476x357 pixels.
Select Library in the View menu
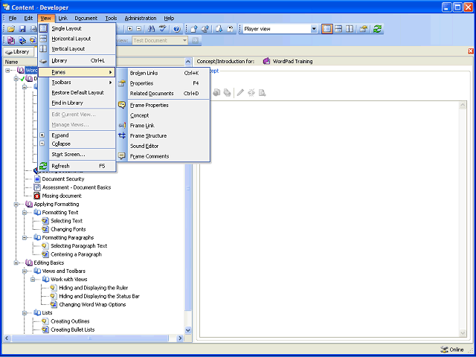click(77, 61)
